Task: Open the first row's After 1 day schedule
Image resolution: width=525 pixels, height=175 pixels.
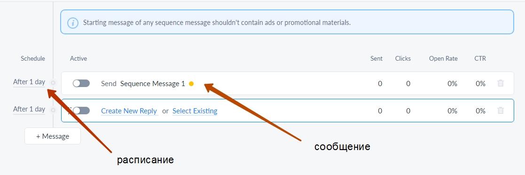Action: coord(29,82)
